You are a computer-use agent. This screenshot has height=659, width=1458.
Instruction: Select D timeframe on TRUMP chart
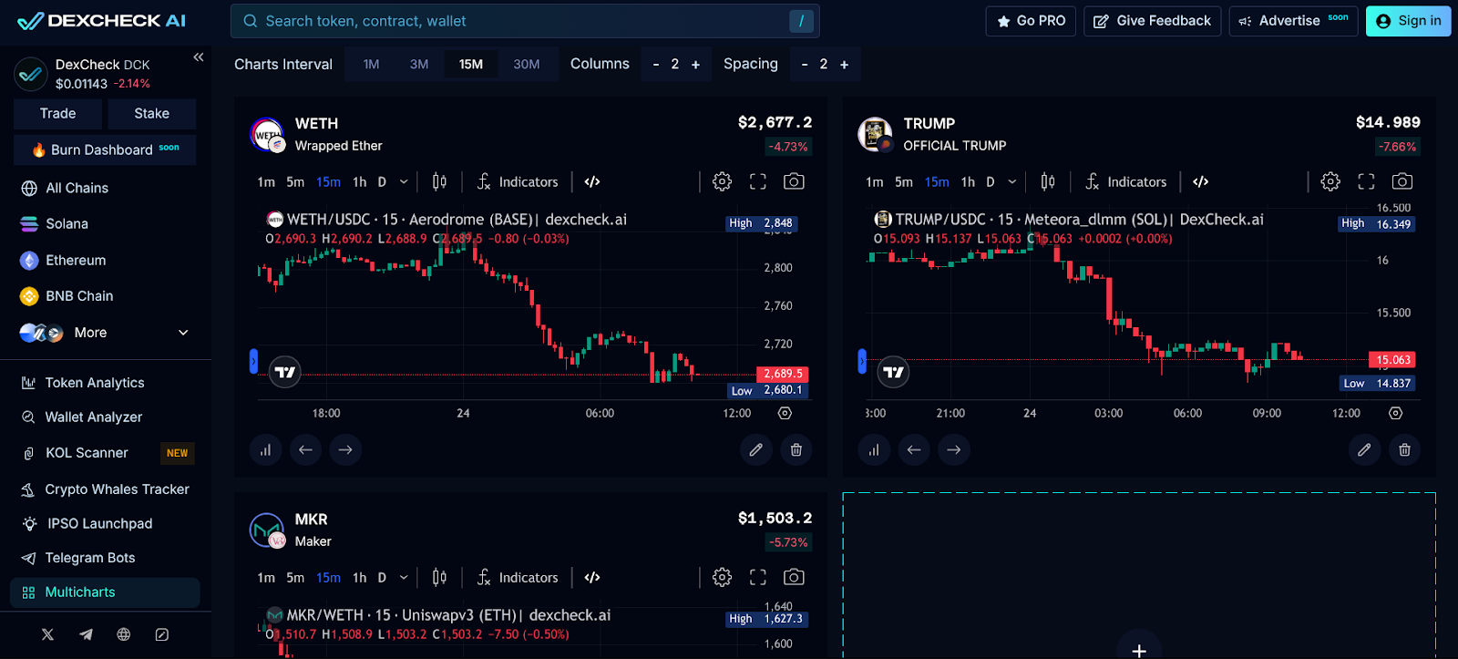pos(991,181)
